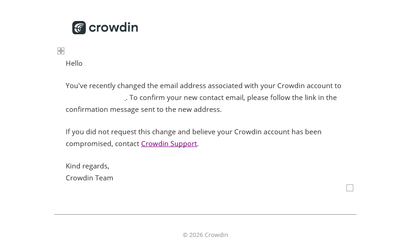Screen dimensions: 419x247
Task: Click the "Hello" greeting text
Action: [x=74, y=63]
